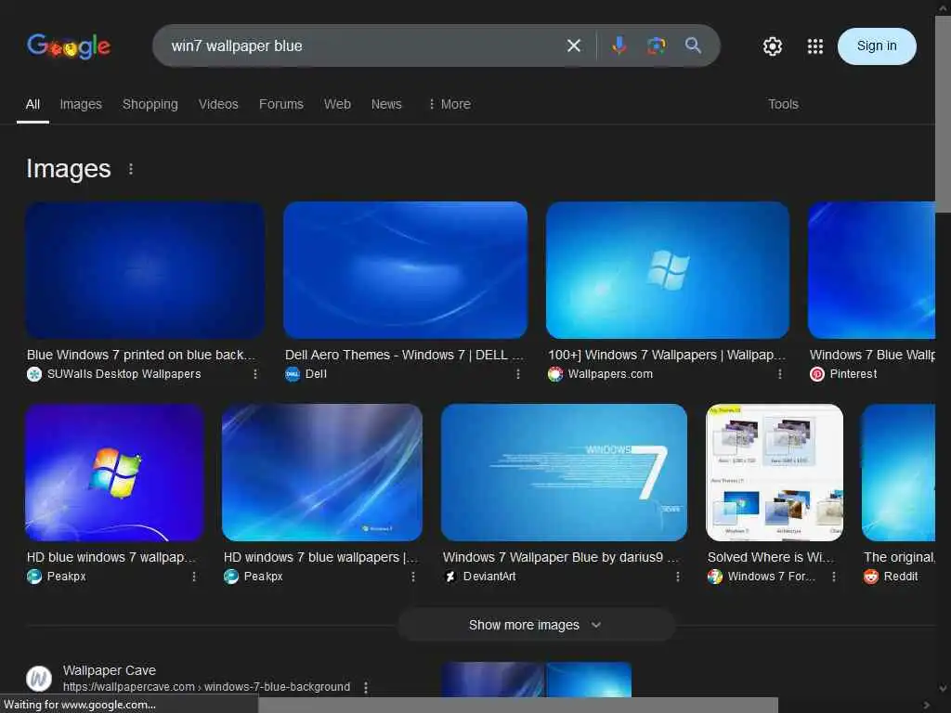Open the colorful Windows logo Peakpx thumbnail
This screenshot has height=713, width=951.
[114, 473]
